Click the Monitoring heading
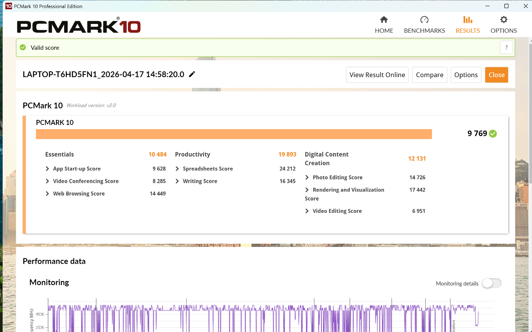The height and width of the screenshot is (332, 532). (x=49, y=282)
